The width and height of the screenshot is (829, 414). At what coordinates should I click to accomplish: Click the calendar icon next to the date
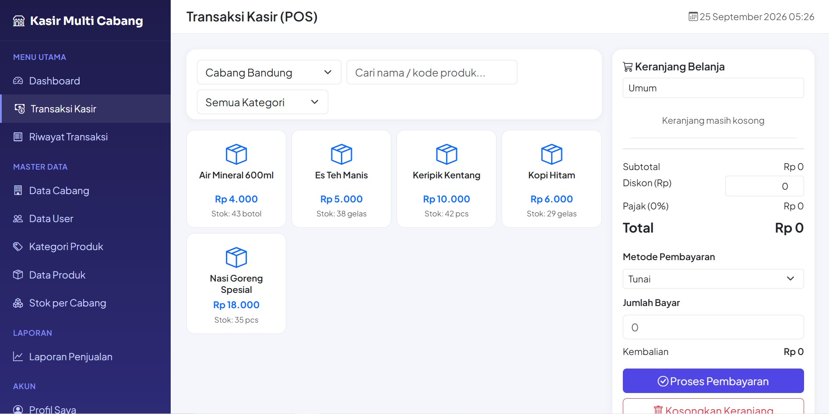(x=693, y=17)
